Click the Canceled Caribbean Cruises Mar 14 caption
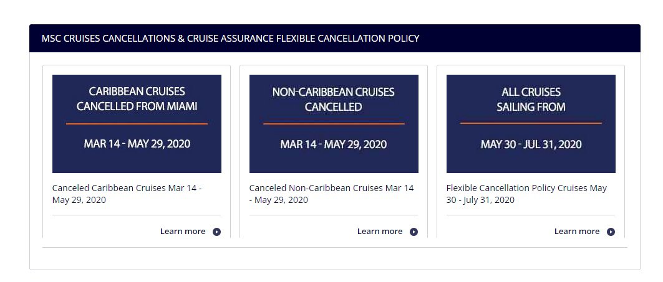 [x=127, y=194]
